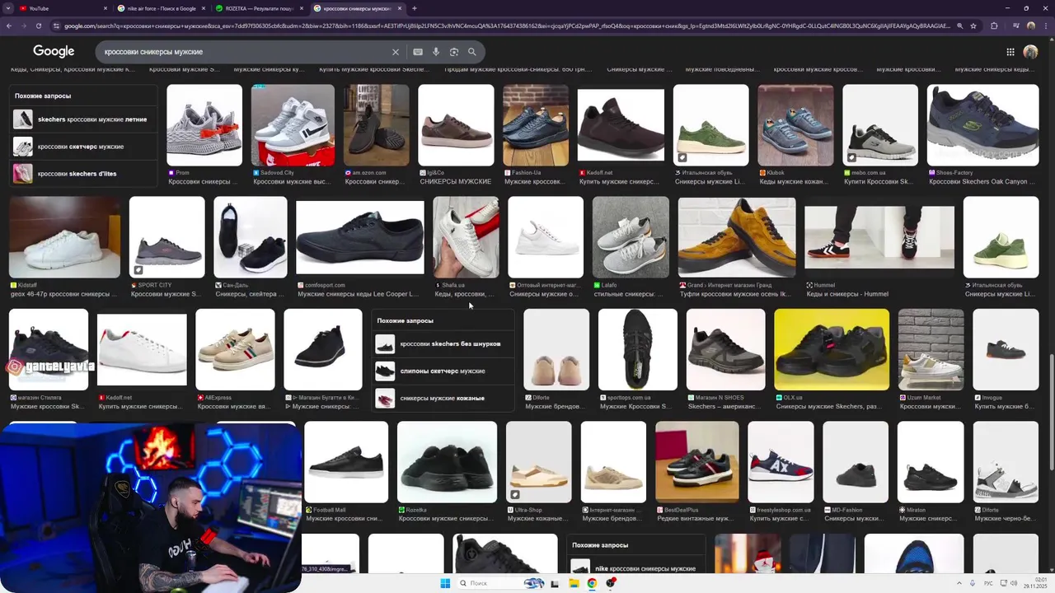Clear the Google search box with the X
This screenshot has width=1055, height=593.
[396, 52]
